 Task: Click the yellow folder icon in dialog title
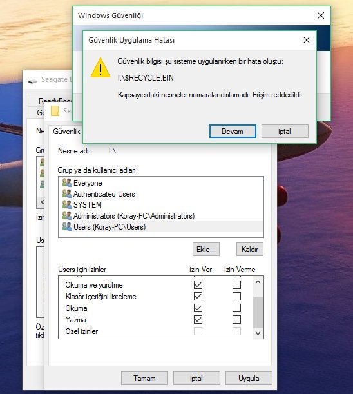coord(55,111)
